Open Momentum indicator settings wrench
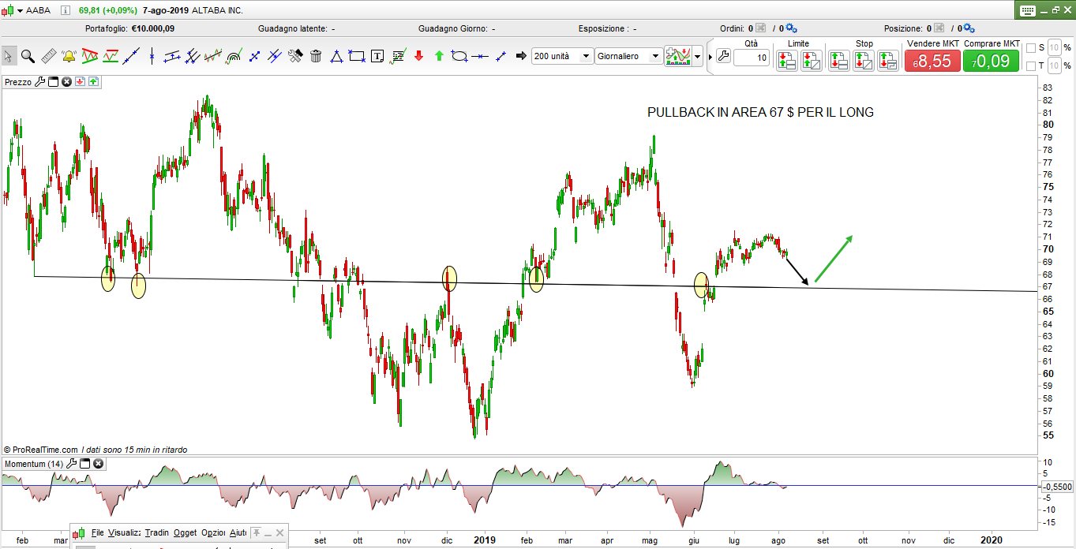 (x=72, y=464)
